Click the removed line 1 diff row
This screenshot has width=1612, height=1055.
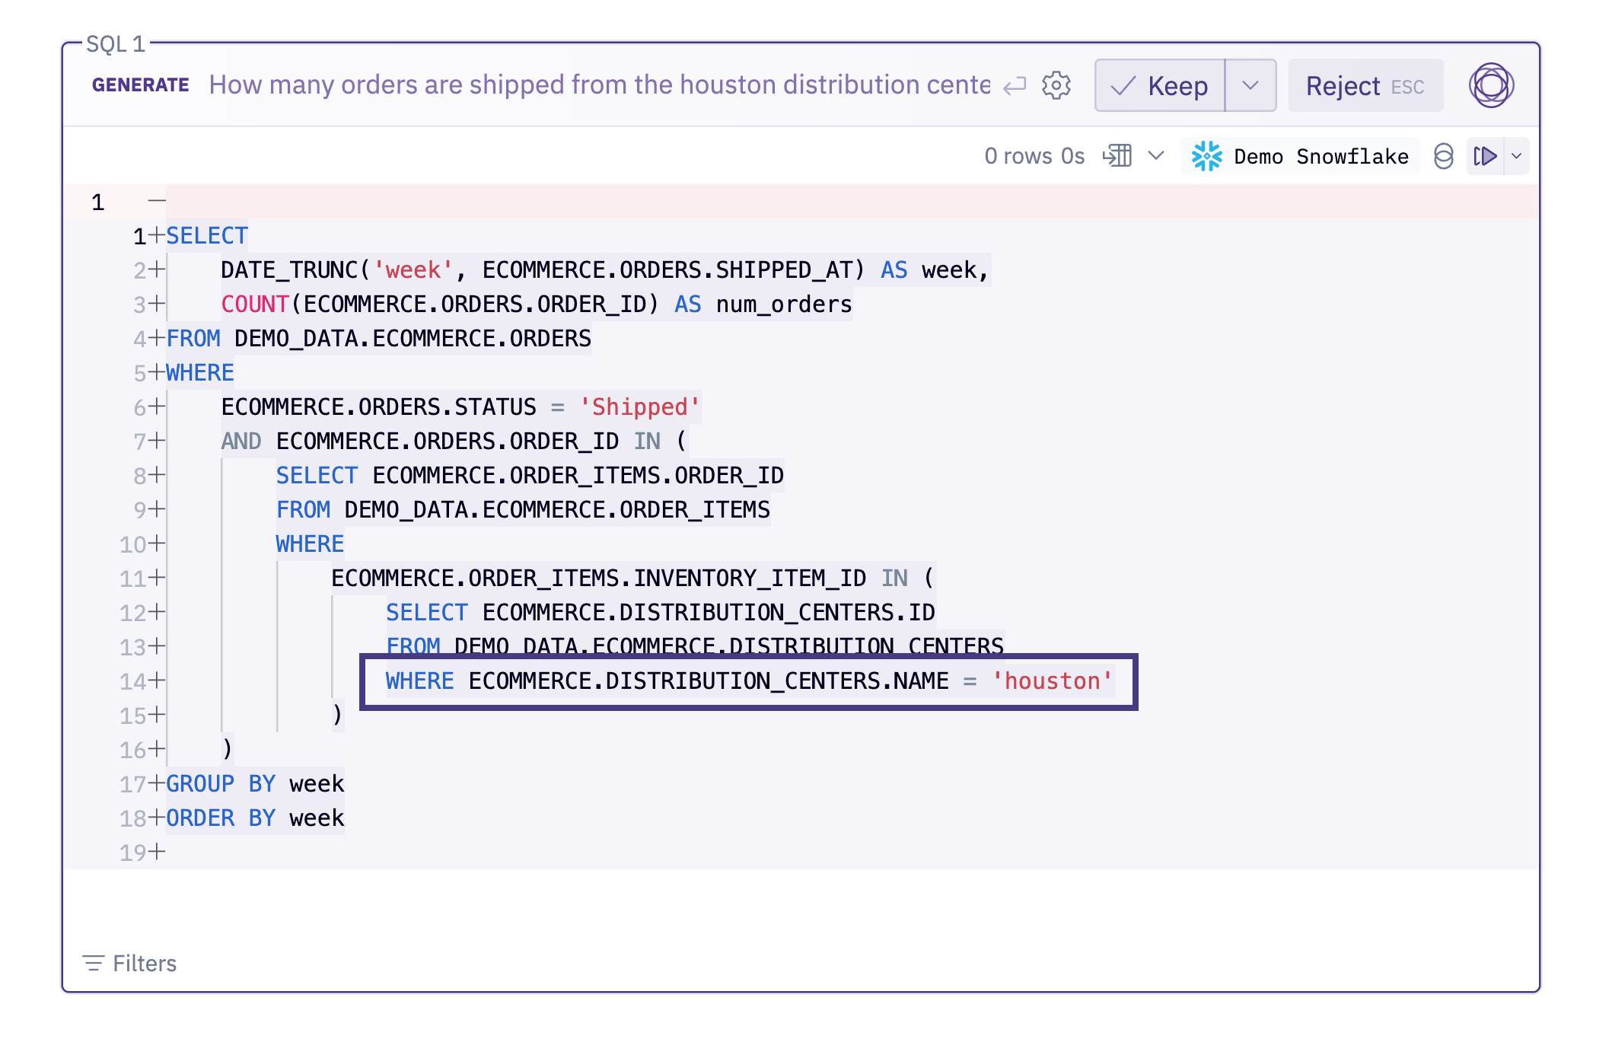pyautogui.click(x=761, y=202)
